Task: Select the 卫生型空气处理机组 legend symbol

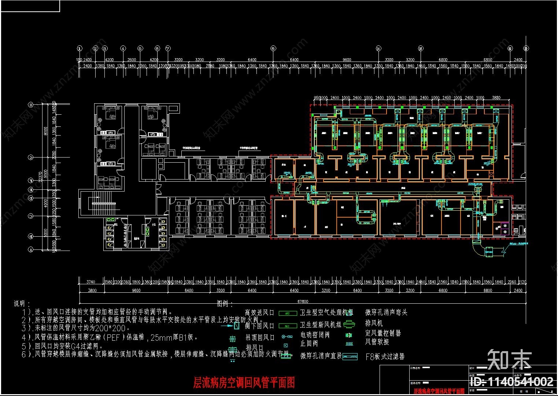Action: click(x=288, y=313)
